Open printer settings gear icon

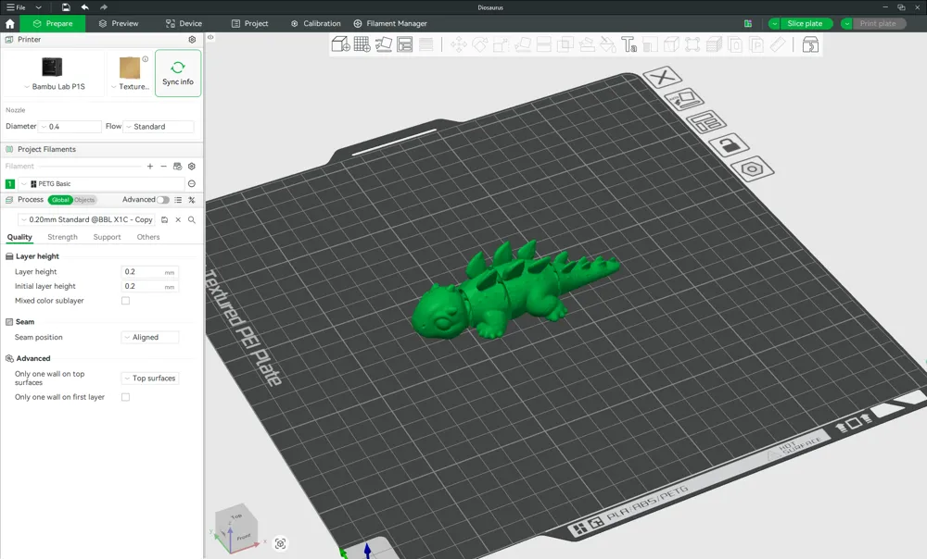pos(192,40)
